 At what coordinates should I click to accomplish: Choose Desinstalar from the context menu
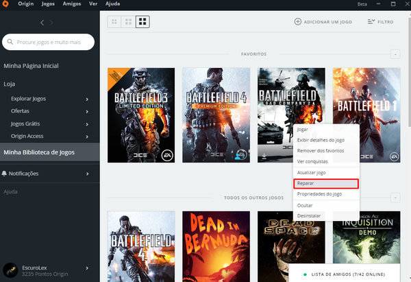325,215
